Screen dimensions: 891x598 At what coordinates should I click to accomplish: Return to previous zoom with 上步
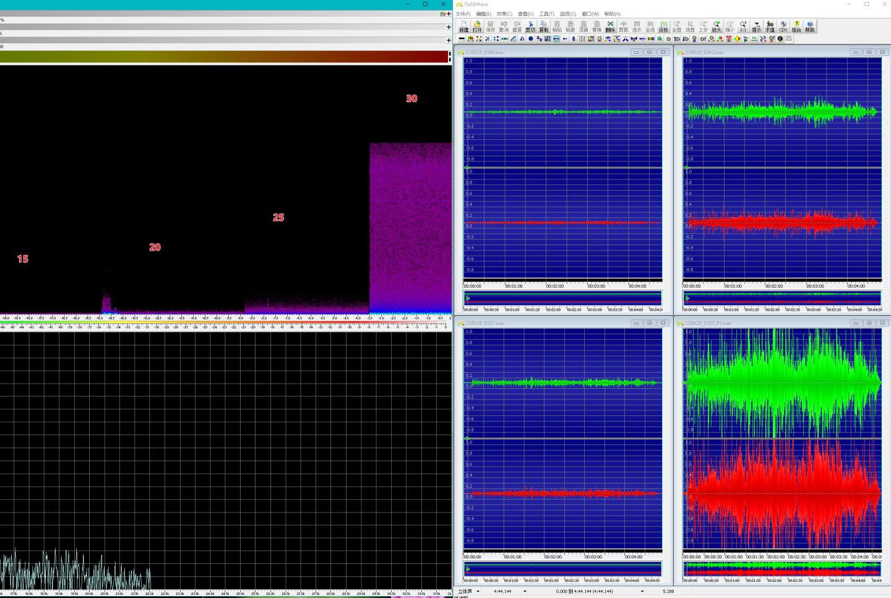coord(704,27)
